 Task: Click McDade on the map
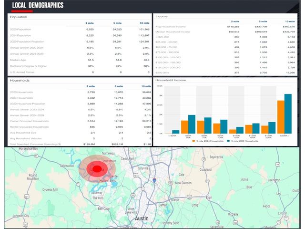pyautogui.click(x=233, y=214)
